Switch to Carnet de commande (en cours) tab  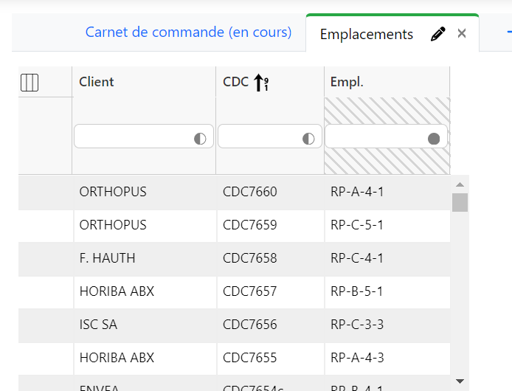[x=188, y=32]
